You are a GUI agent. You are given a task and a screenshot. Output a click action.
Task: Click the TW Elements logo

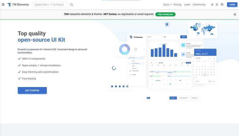coord(18,4)
